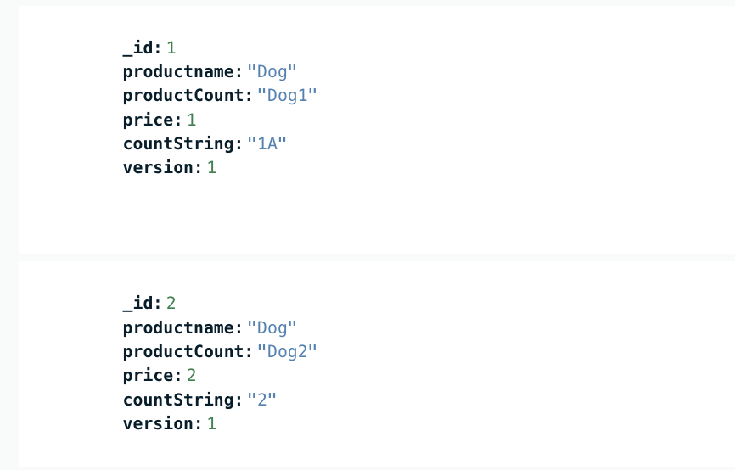This screenshot has height=470, width=735.
Task: Click version value in first document
Action: point(212,167)
